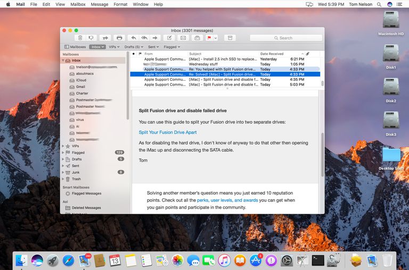Click the perks, user levels, and awards link

pyautogui.click(x=227, y=200)
